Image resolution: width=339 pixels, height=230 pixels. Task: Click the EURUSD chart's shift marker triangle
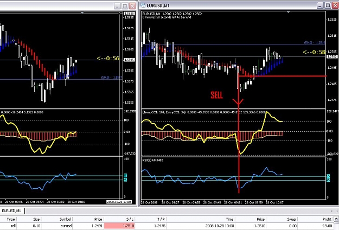click(x=288, y=12)
